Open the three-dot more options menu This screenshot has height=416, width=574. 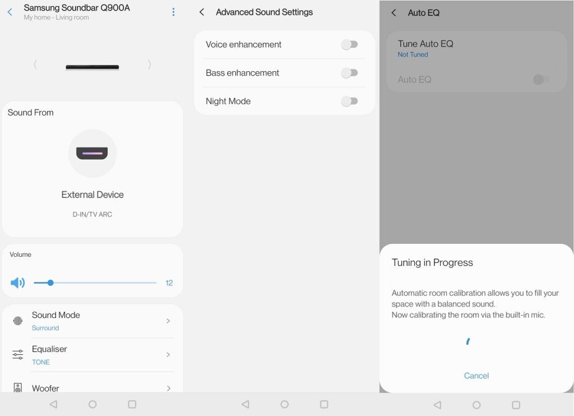[x=173, y=12]
